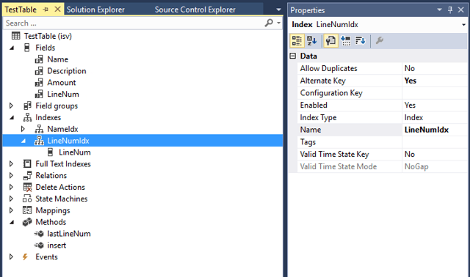The image size is (470, 277).
Task: Click the Amount field icon
Action: 39,83
